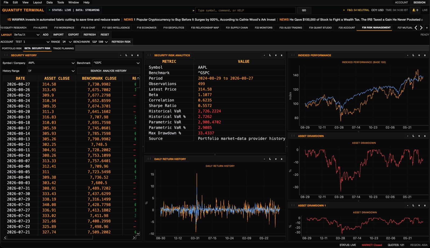The height and width of the screenshot is (248, 430).
Task: Click the history table scroll-up arrow
Action: [x=138, y=78]
